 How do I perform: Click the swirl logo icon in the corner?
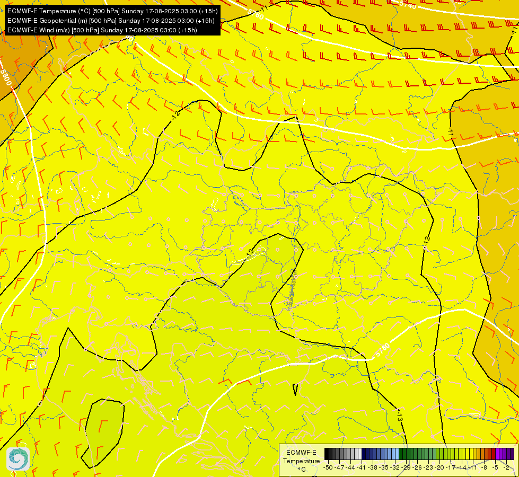pyautogui.click(x=18, y=459)
